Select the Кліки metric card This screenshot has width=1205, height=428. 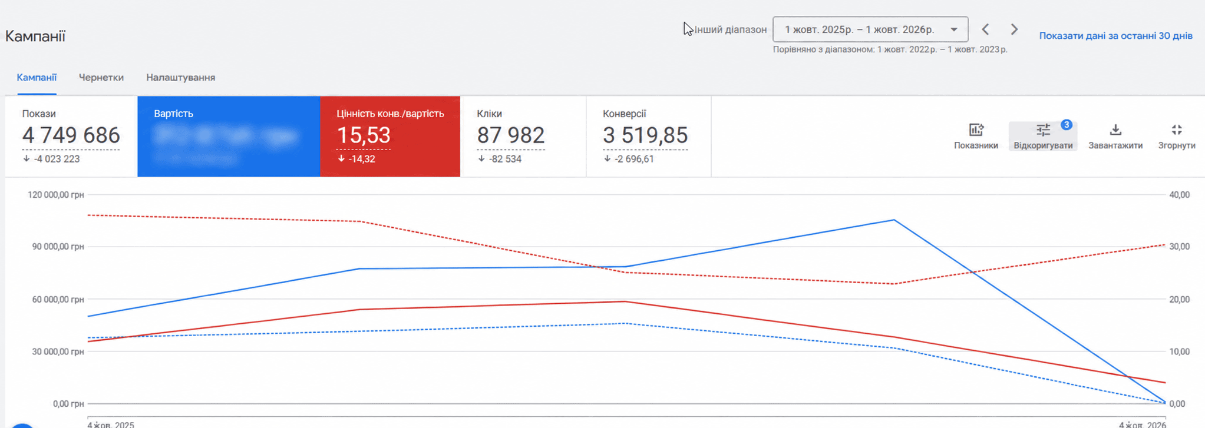(523, 137)
